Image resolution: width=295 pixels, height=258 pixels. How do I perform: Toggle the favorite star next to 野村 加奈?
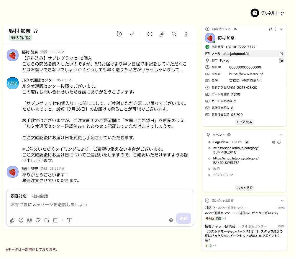point(36,31)
